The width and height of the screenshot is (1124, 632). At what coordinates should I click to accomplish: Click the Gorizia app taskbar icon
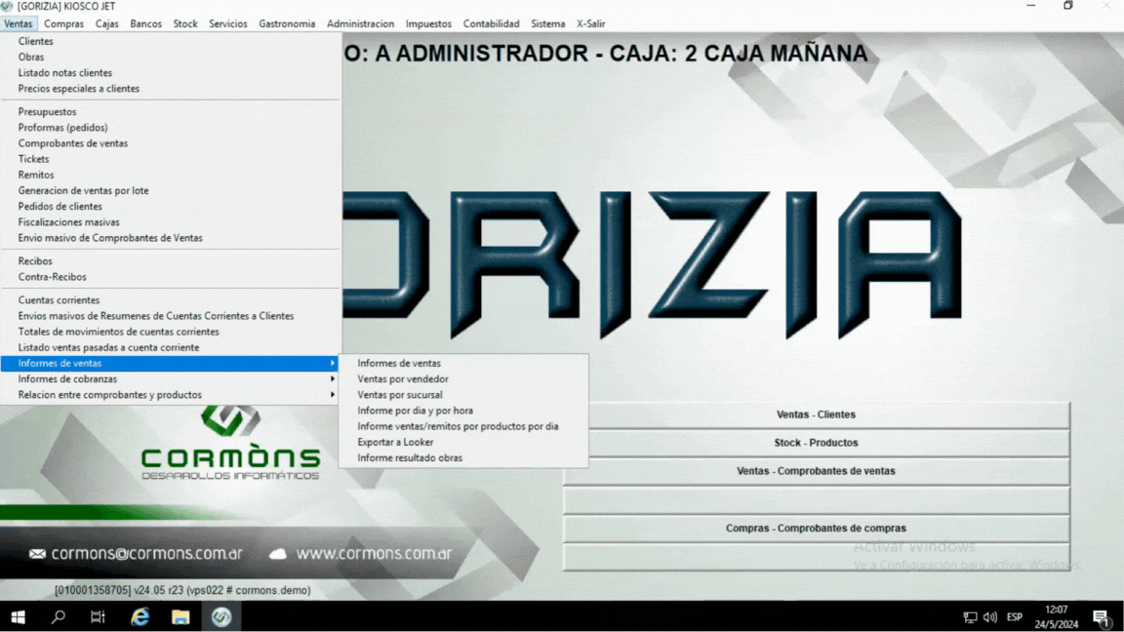click(221, 617)
